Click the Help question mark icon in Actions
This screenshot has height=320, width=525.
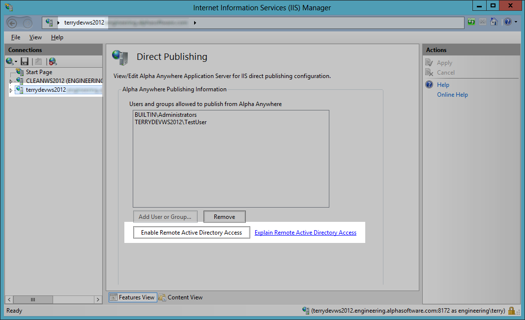pyautogui.click(x=429, y=84)
